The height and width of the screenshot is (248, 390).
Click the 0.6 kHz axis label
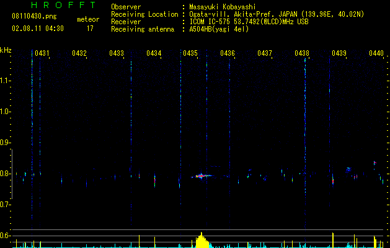tap(5, 236)
